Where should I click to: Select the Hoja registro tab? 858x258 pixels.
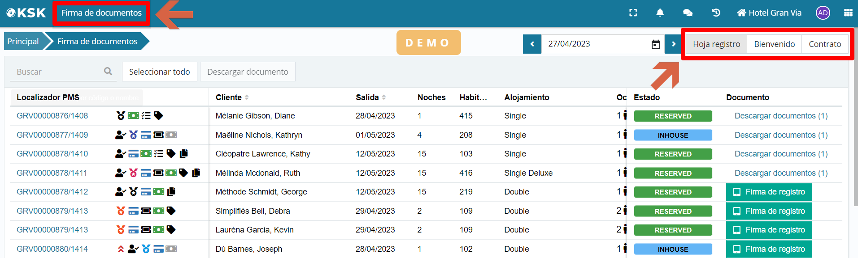point(716,44)
